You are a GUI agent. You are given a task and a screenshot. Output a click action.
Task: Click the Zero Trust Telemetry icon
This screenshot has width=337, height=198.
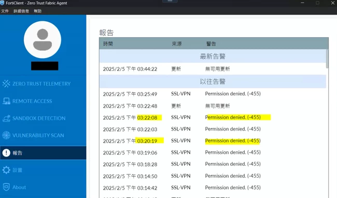6,83
